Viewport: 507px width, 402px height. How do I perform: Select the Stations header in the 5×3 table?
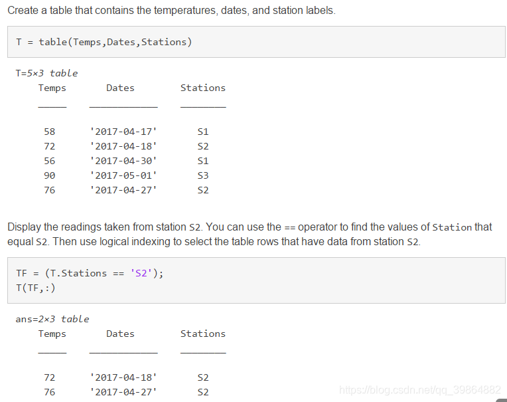[203, 88]
